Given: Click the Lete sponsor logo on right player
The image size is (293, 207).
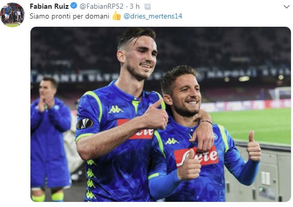Looking at the screenshot, I should 196,156.
